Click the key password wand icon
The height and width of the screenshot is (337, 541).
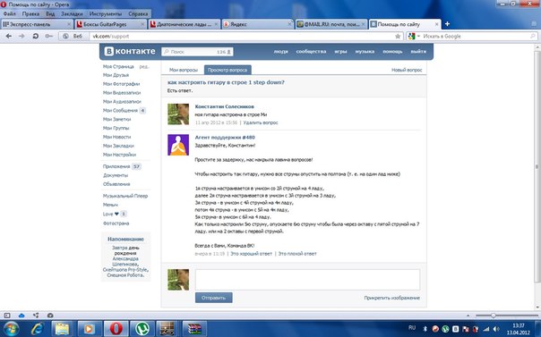click(48, 36)
